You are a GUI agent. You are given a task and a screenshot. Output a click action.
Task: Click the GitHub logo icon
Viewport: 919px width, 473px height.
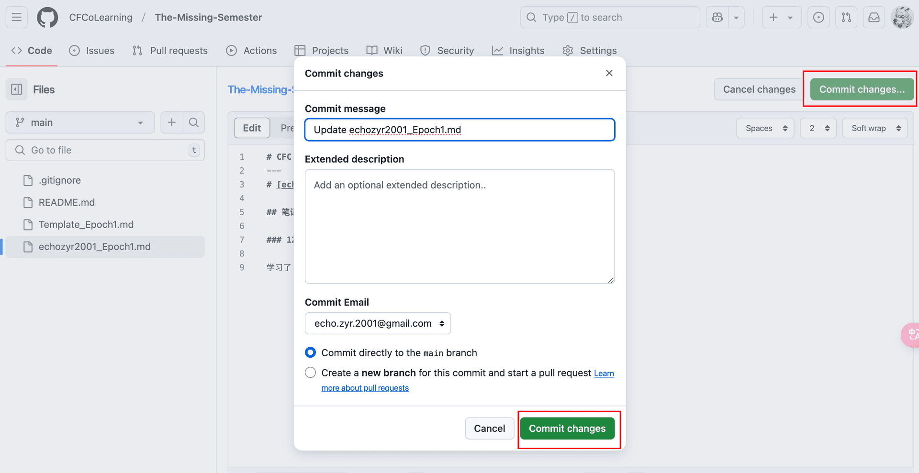(x=47, y=18)
